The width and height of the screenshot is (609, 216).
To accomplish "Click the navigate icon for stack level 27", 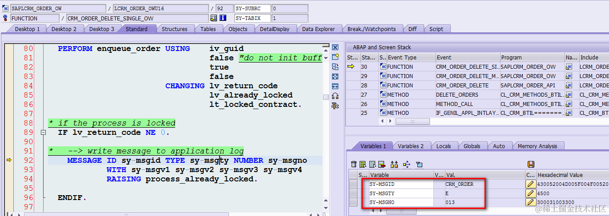I will (569, 94).
